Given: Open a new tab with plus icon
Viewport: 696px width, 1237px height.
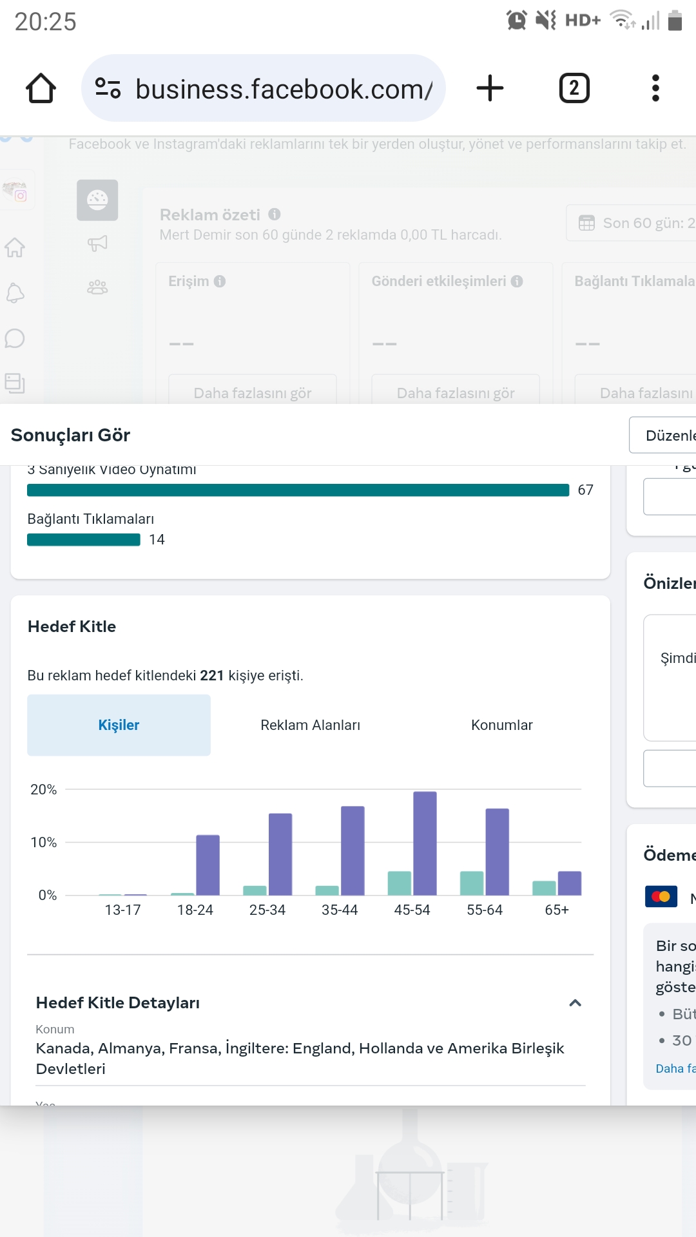Looking at the screenshot, I should [490, 88].
